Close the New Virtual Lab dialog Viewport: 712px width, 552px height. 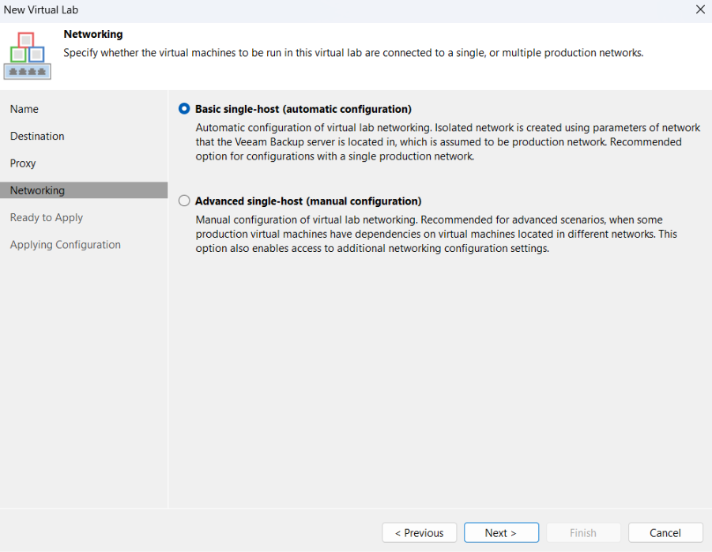click(699, 9)
